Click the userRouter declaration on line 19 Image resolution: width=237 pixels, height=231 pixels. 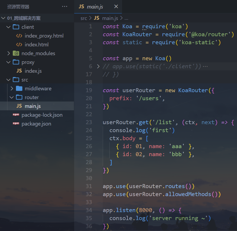pyautogui.click(x=139, y=90)
